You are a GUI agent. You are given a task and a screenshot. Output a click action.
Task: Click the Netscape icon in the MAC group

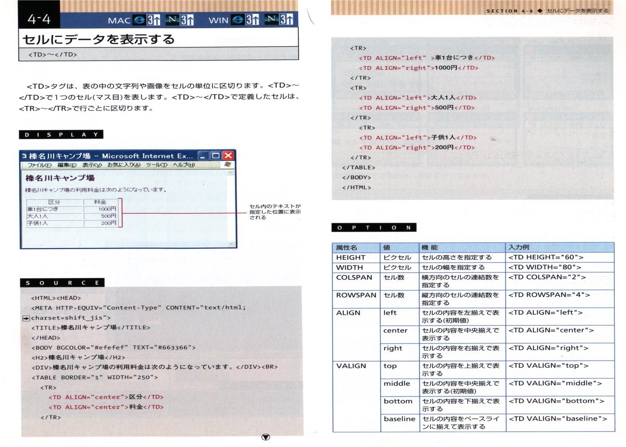173,19
